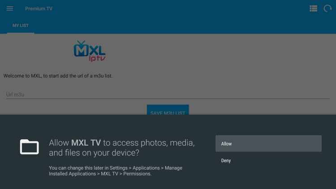Click the Welcome to MXL text
This screenshot has width=336, height=189.
pos(58,76)
